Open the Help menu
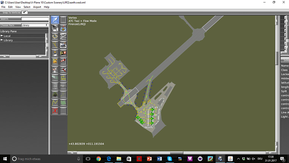The width and height of the screenshot is (289, 163). tap(47, 7)
